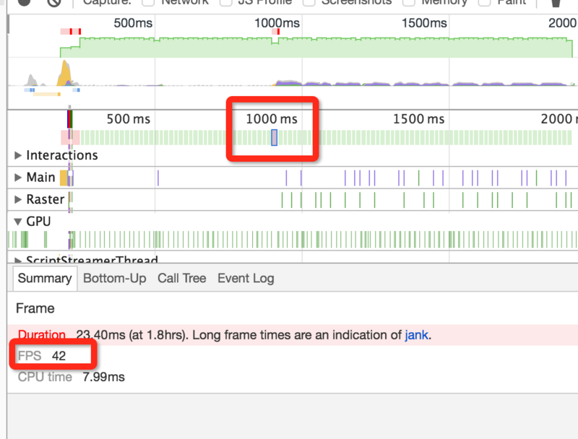
Task: Click the "1500ms" label in the overview ruler
Action: pyautogui.click(x=424, y=23)
